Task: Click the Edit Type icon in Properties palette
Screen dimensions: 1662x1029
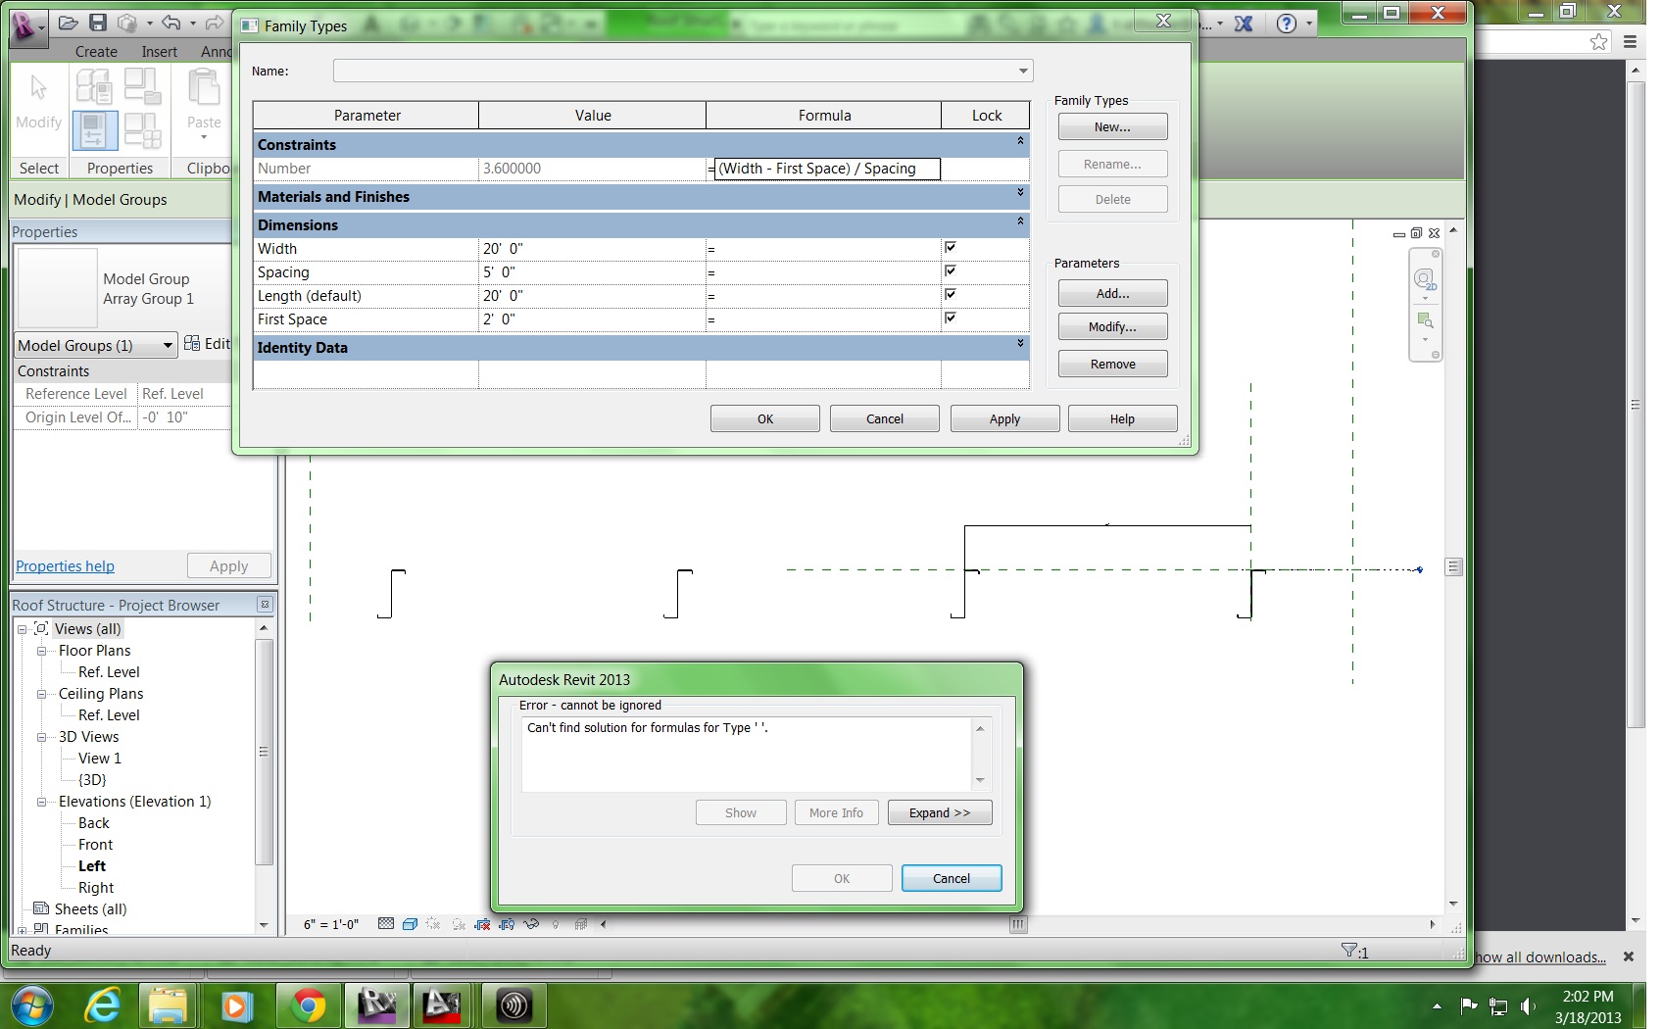Action: coord(192,344)
